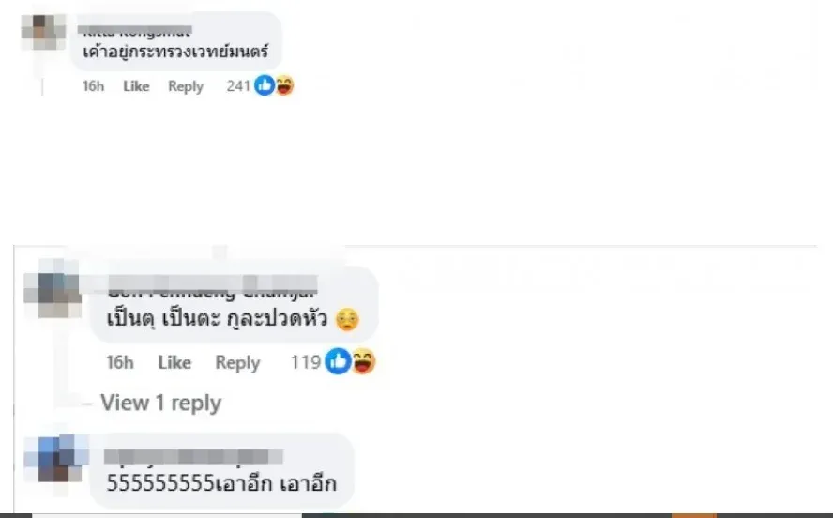Viewport: 833px width, 518px height.
Task: Click the laughing emoji reaction beside 119
Action: [x=363, y=361]
